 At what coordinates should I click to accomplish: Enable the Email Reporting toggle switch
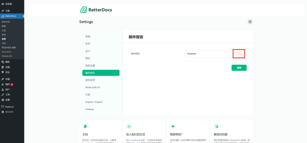pyautogui.click(x=238, y=54)
